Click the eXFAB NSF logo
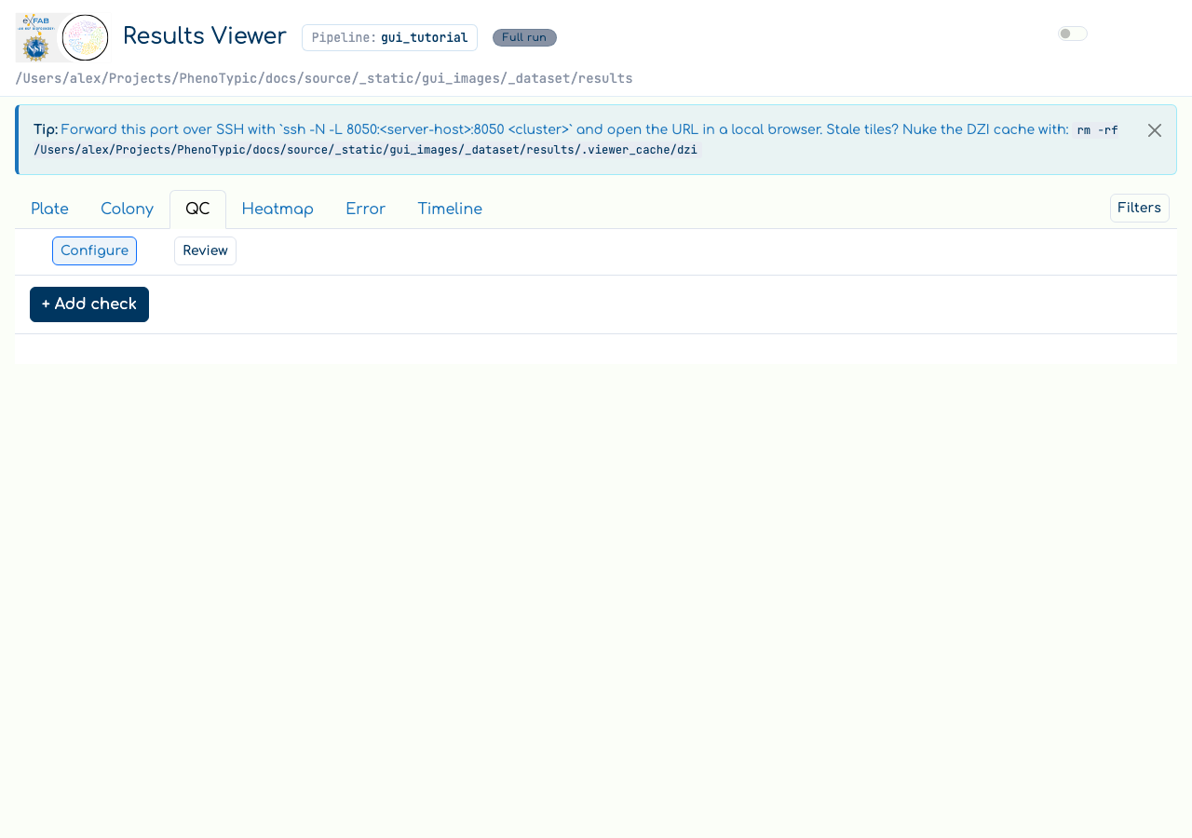 click(37, 37)
